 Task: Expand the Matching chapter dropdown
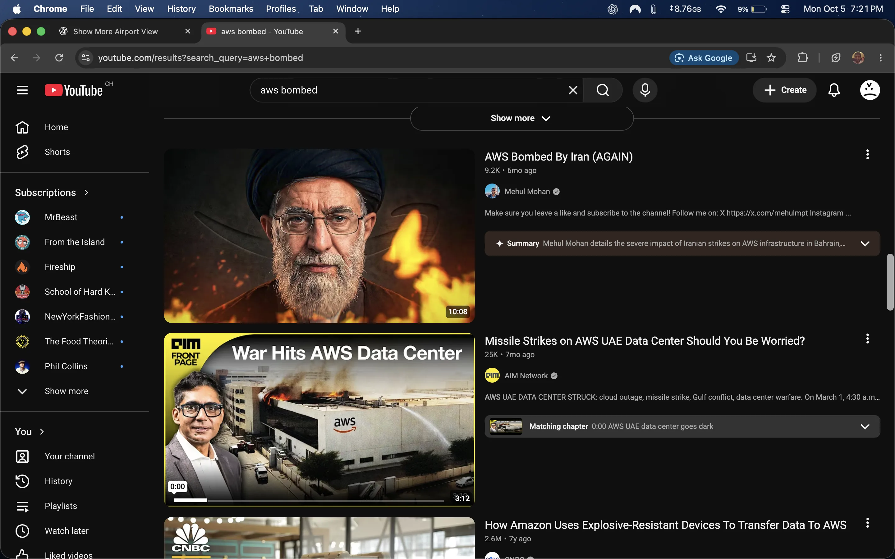pos(865,426)
